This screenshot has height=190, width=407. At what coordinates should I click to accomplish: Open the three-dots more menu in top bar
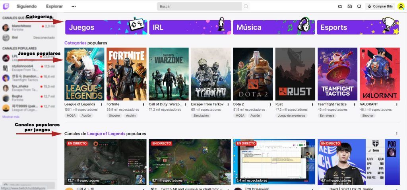(x=74, y=6)
